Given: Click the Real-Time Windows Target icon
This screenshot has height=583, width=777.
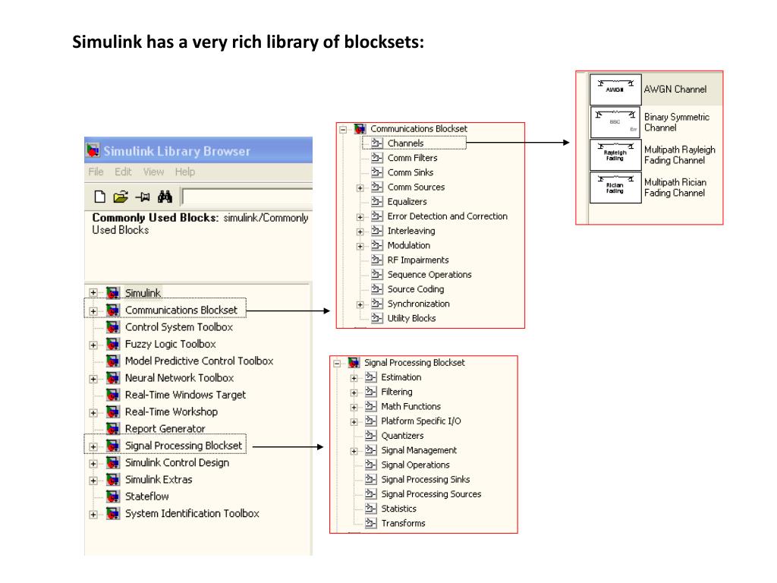Looking at the screenshot, I should tap(113, 395).
